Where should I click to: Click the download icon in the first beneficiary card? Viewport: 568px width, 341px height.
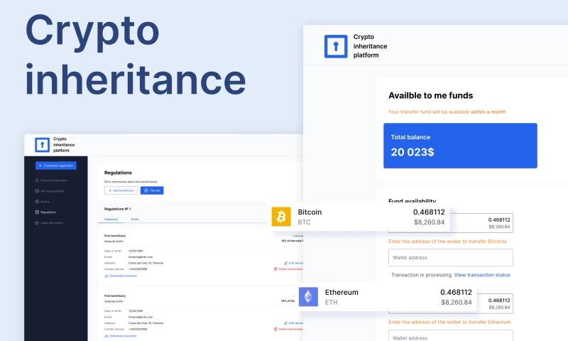[x=106, y=276]
